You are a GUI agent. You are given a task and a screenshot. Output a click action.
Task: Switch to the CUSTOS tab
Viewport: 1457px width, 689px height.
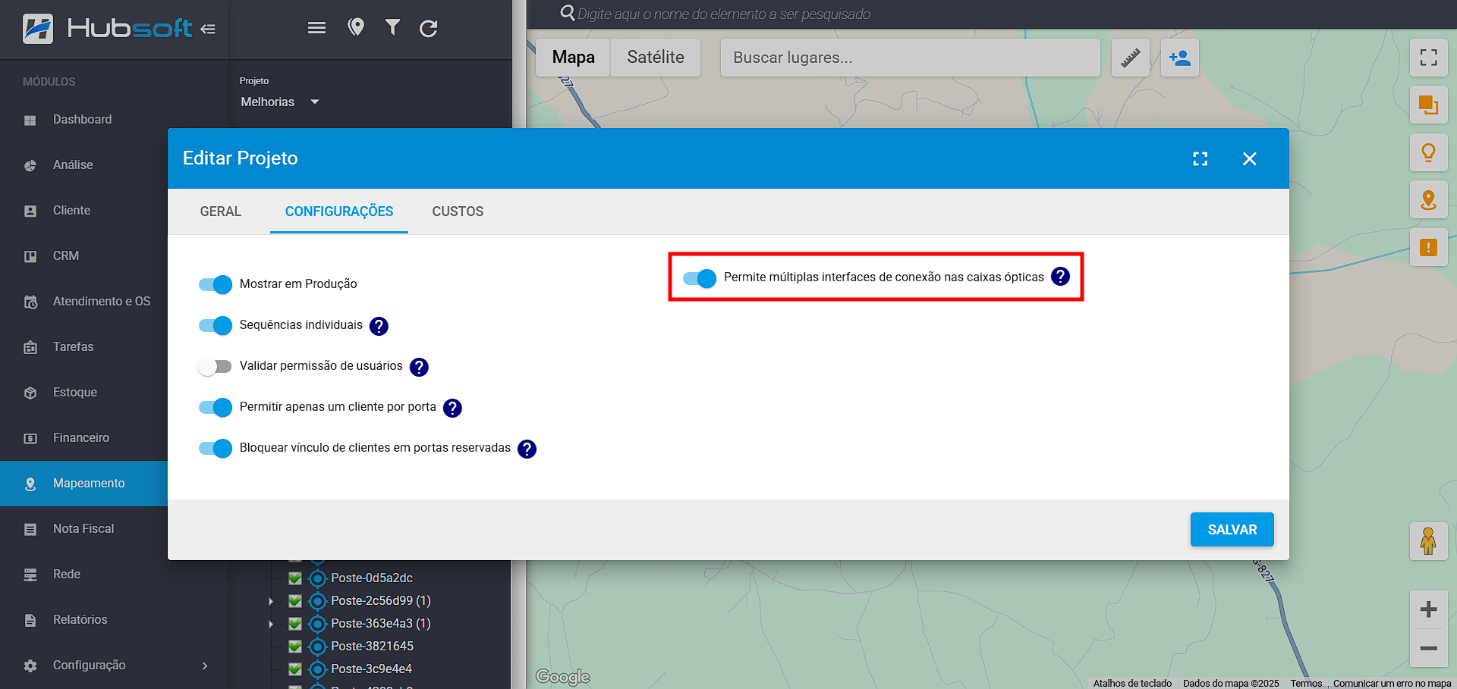click(x=458, y=211)
